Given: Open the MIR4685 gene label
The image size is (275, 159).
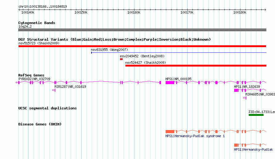Looking at the screenshot, I should pos(260,94).
